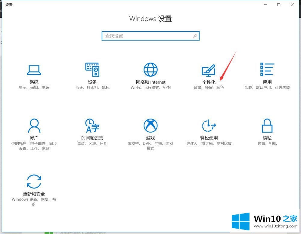
Task: Open the 更新和安全 sync arrows icon
Action: pyautogui.click(x=34, y=181)
